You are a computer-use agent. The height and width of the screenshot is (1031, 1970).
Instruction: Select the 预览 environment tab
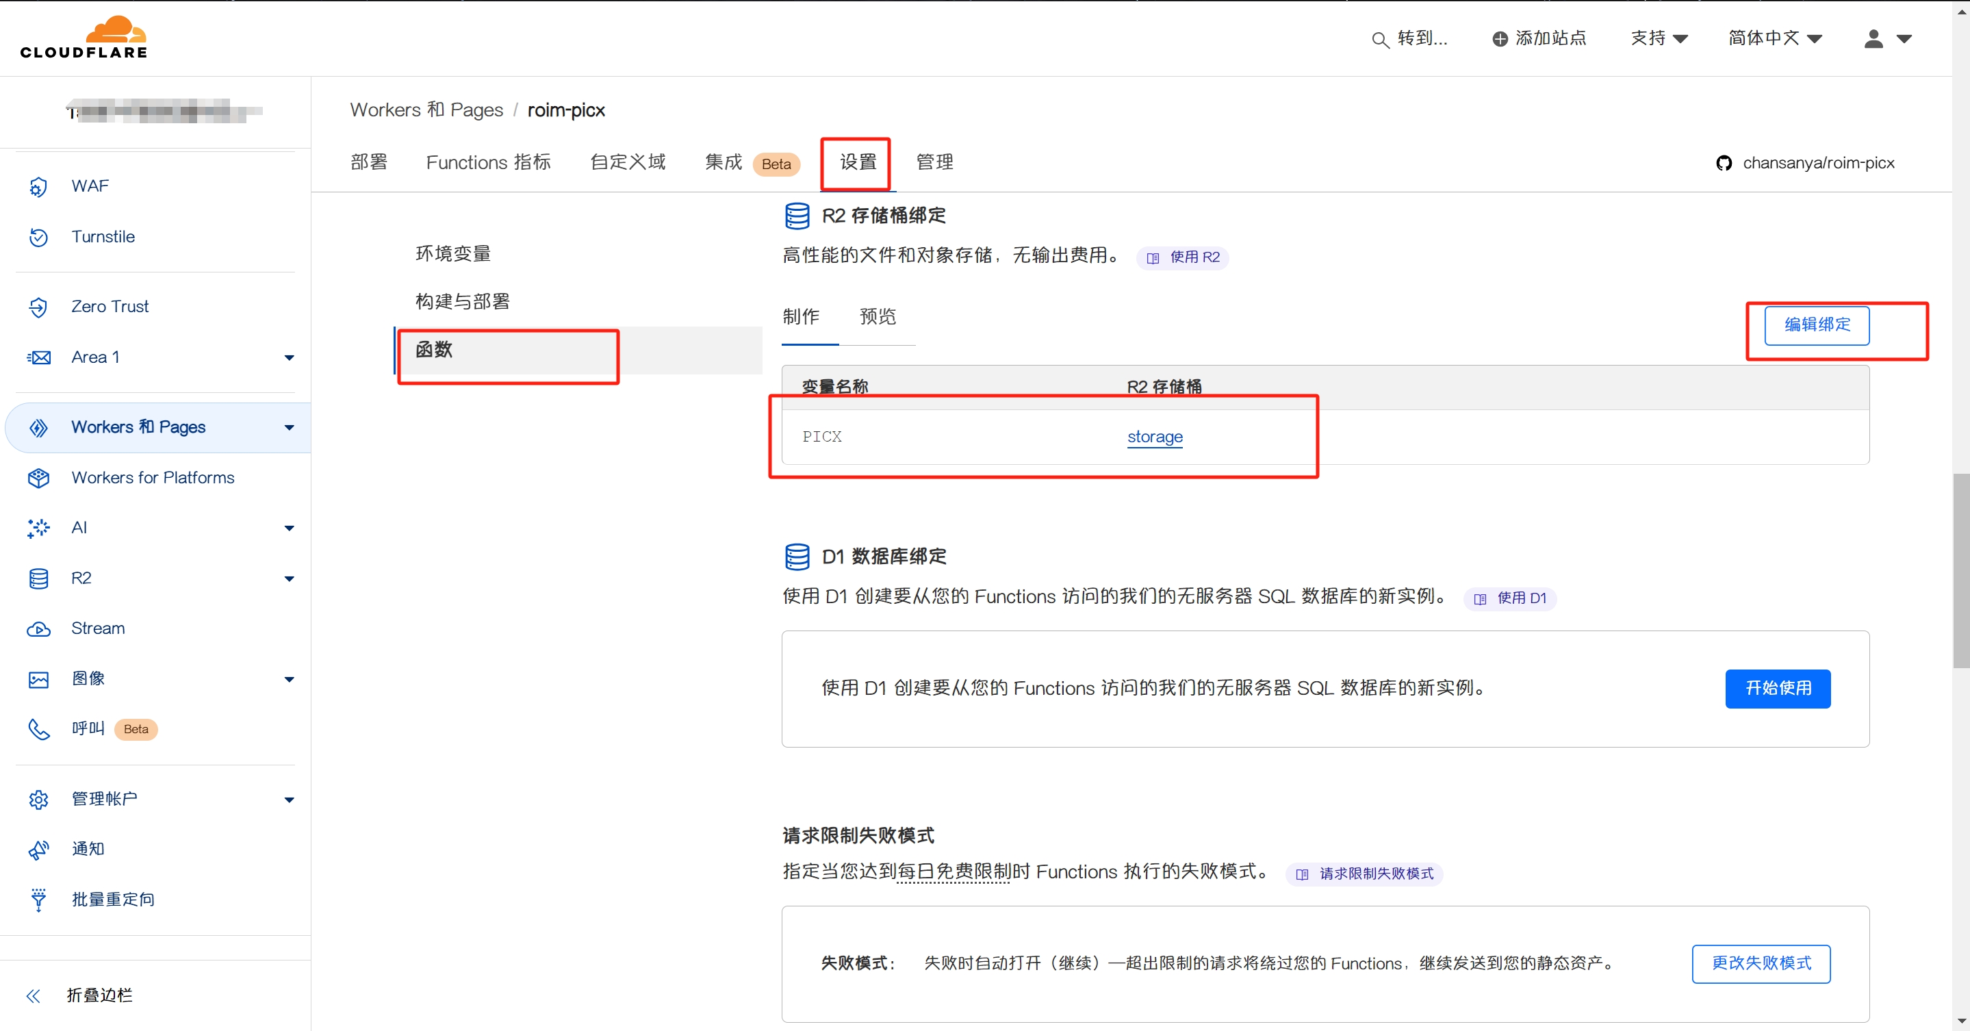pos(877,317)
